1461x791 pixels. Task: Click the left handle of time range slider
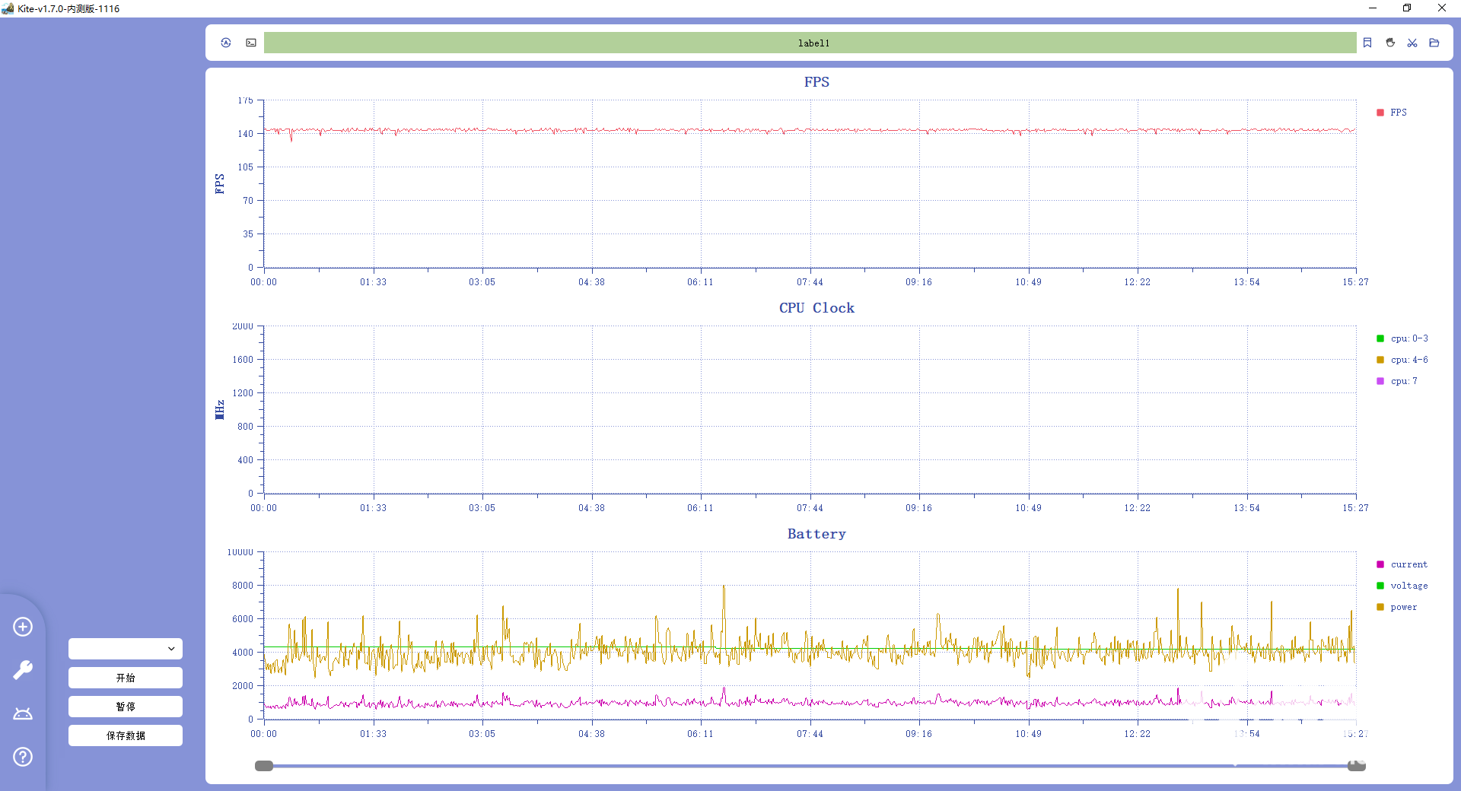pos(264,766)
